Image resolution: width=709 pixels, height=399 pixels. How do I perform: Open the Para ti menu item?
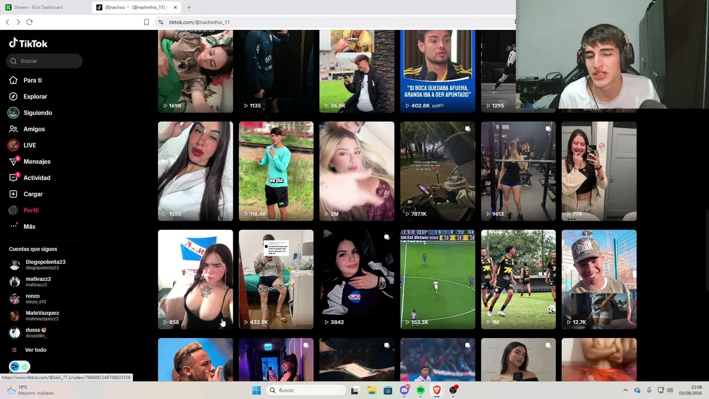pos(33,80)
